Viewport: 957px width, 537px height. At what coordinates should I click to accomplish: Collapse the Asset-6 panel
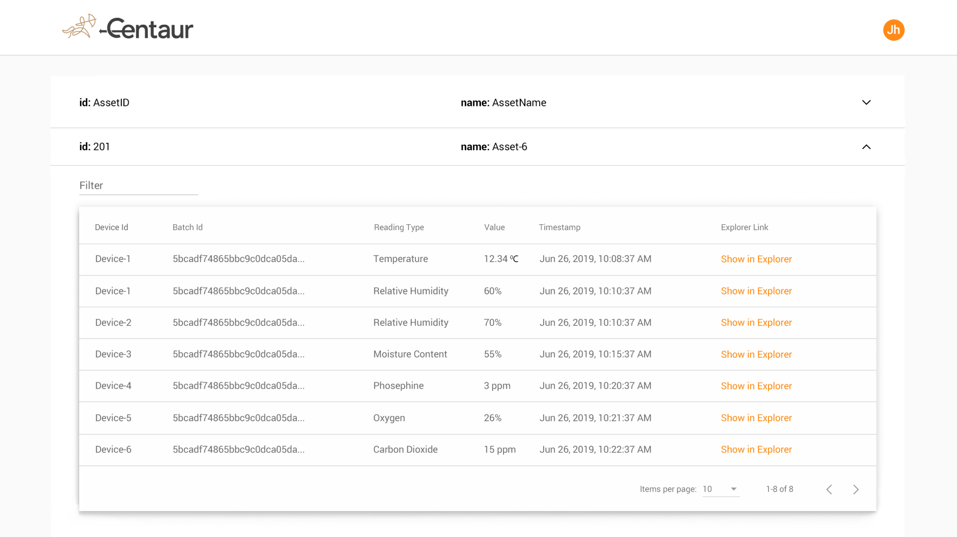[x=866, y=147]
